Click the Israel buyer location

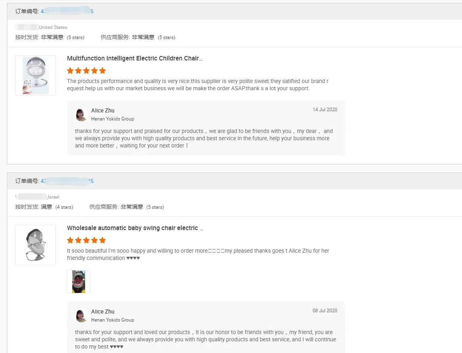click(54, 197)
